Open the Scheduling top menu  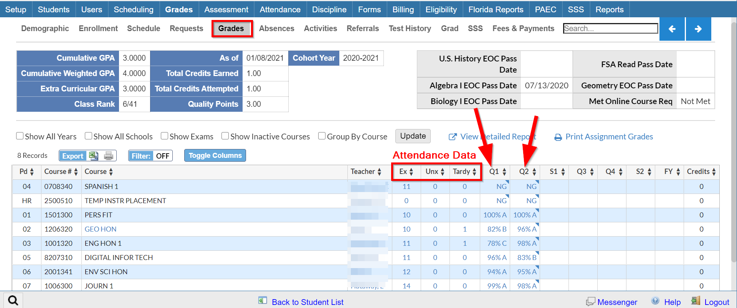134,9
